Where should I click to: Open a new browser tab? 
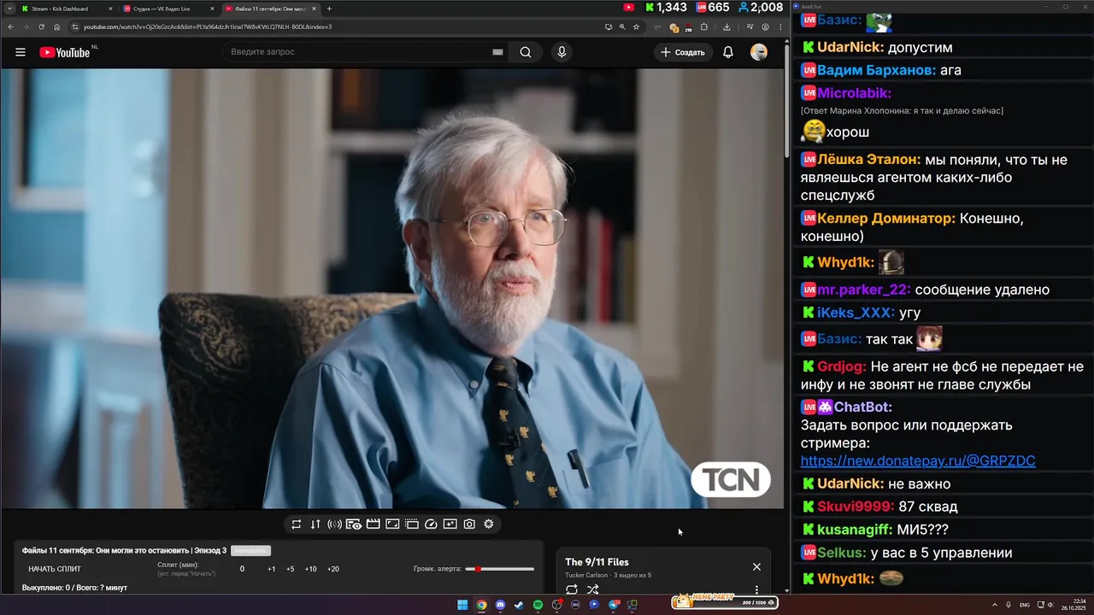(329, 9)
